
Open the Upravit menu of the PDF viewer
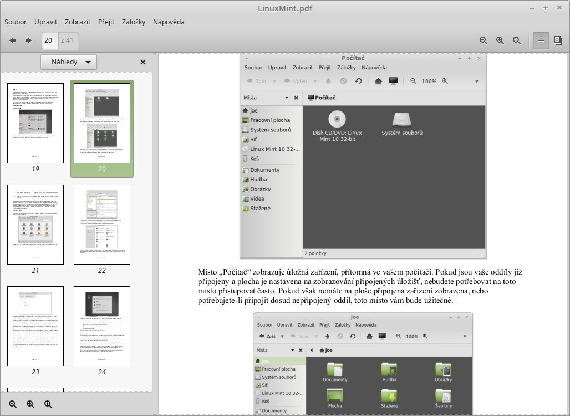tap(45, 22)
